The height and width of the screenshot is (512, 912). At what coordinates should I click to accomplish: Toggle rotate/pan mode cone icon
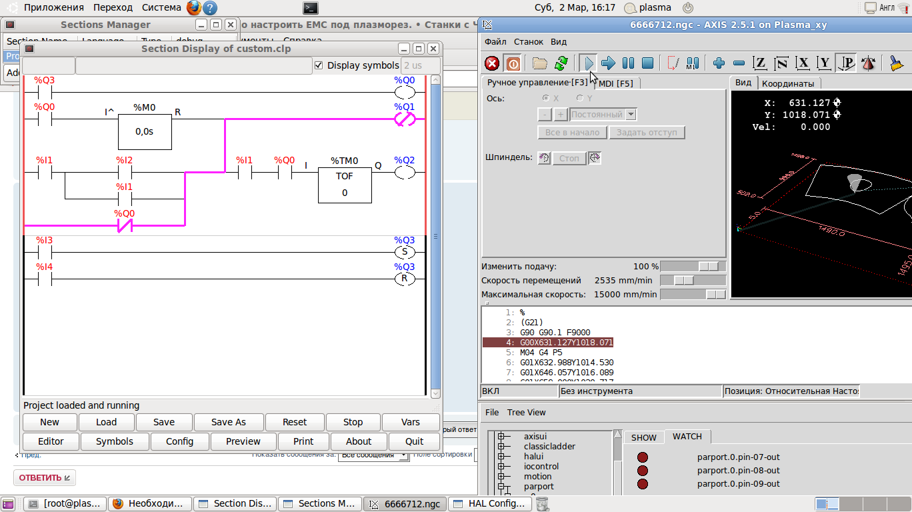pos(868,63)
